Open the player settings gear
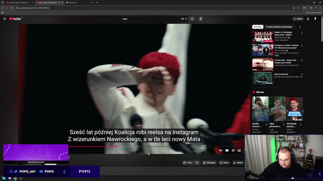The width and height of the screenshot is (323, 181). [233, 150]
